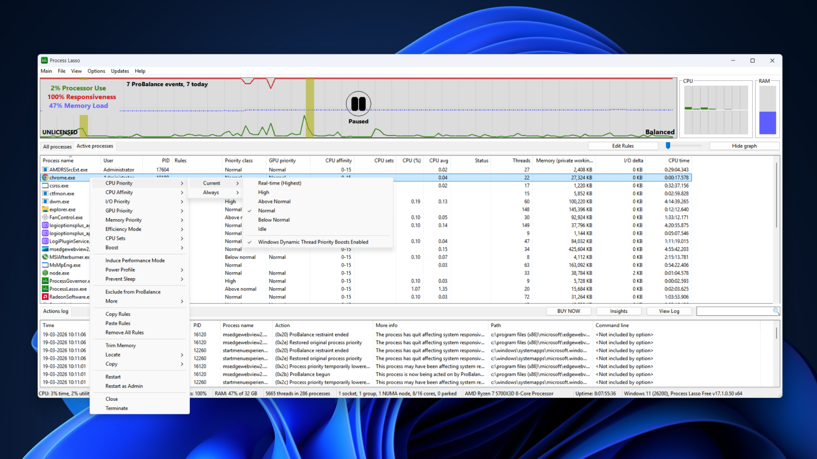Click the RadeonSoftware.exe icon

point(45,297)
